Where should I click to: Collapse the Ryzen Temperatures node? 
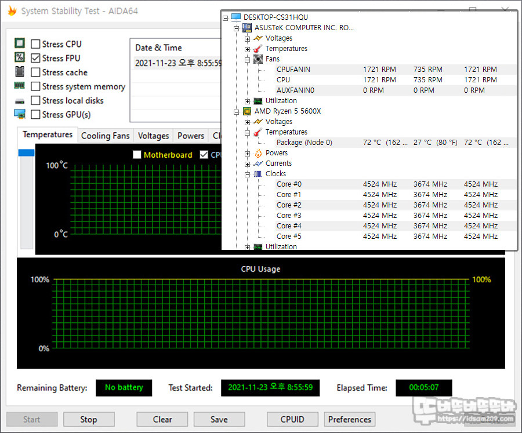[247, 133]
